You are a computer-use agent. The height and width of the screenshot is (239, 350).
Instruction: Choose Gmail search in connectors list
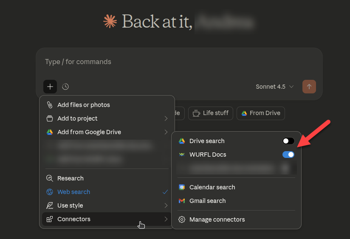tap(237, 201)
